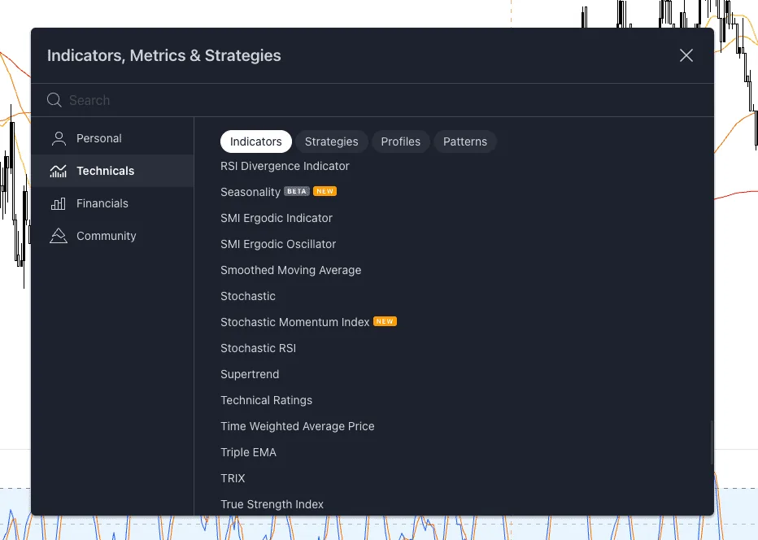The height and width of the screenshot is (540, 758).
Task: Add Smoothed Moving Average
Action: (x=290, y=271)
